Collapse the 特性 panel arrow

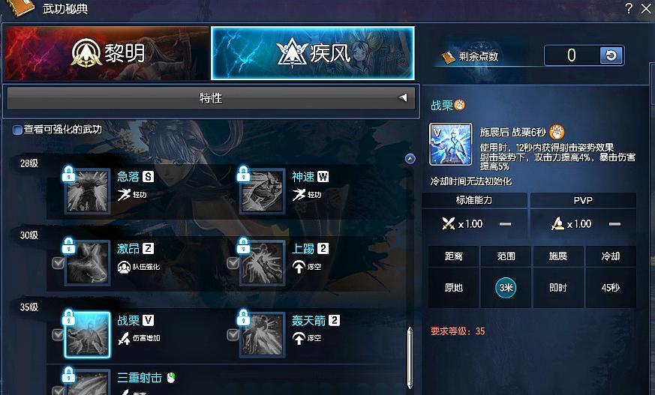coord(403,97)
